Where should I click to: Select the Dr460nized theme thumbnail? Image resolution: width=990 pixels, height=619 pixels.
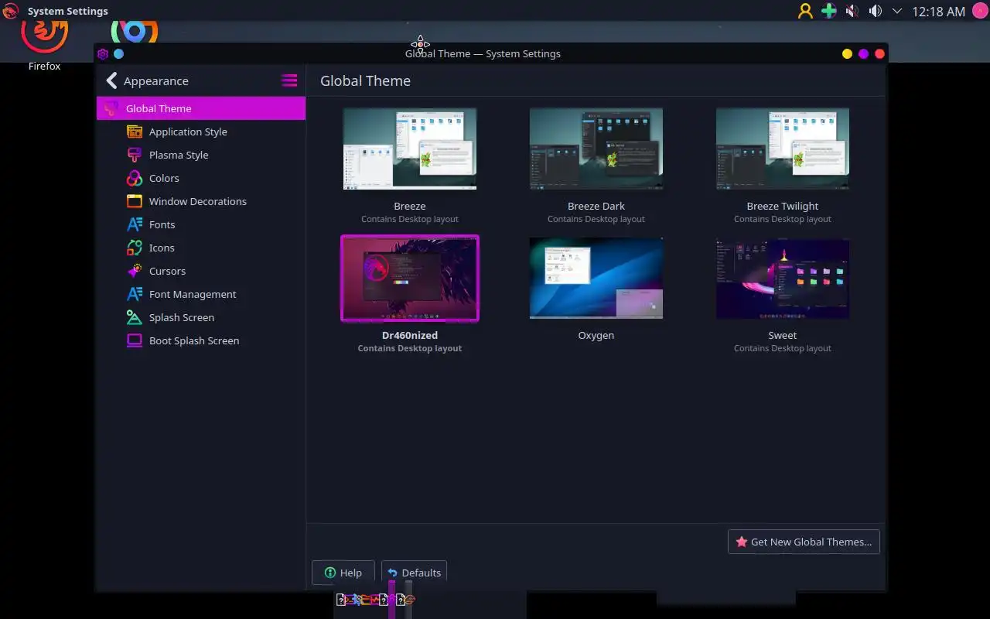click(x=410, y=279)
